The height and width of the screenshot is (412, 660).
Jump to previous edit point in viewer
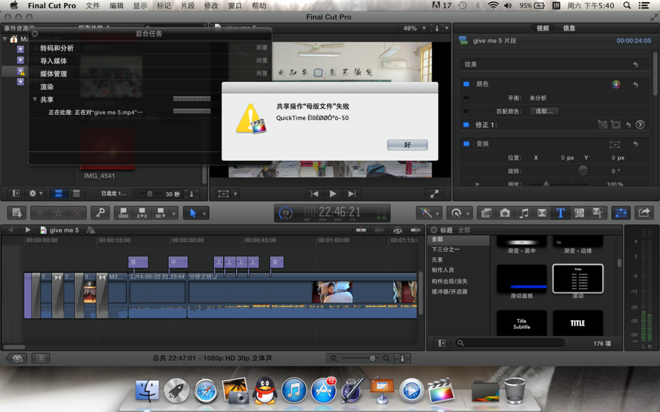click(x=314, y=194)
